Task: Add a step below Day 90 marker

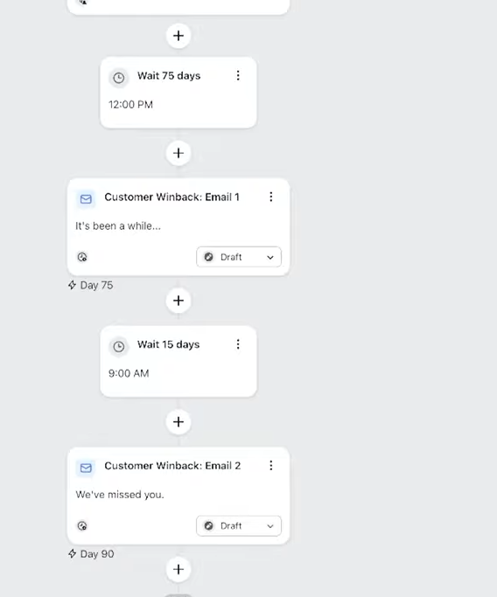Action: tap(178, 570)
